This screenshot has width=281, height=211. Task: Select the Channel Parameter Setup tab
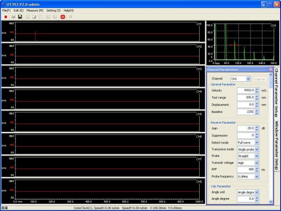(x=277, y=93)
